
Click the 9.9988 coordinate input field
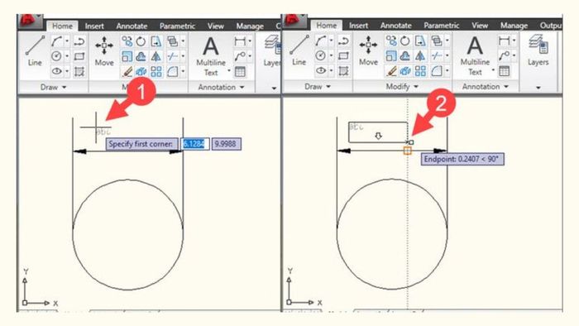(227, 144)
